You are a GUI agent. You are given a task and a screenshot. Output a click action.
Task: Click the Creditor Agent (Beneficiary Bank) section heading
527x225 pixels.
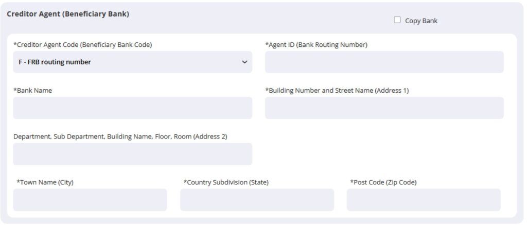coord(67,14)
